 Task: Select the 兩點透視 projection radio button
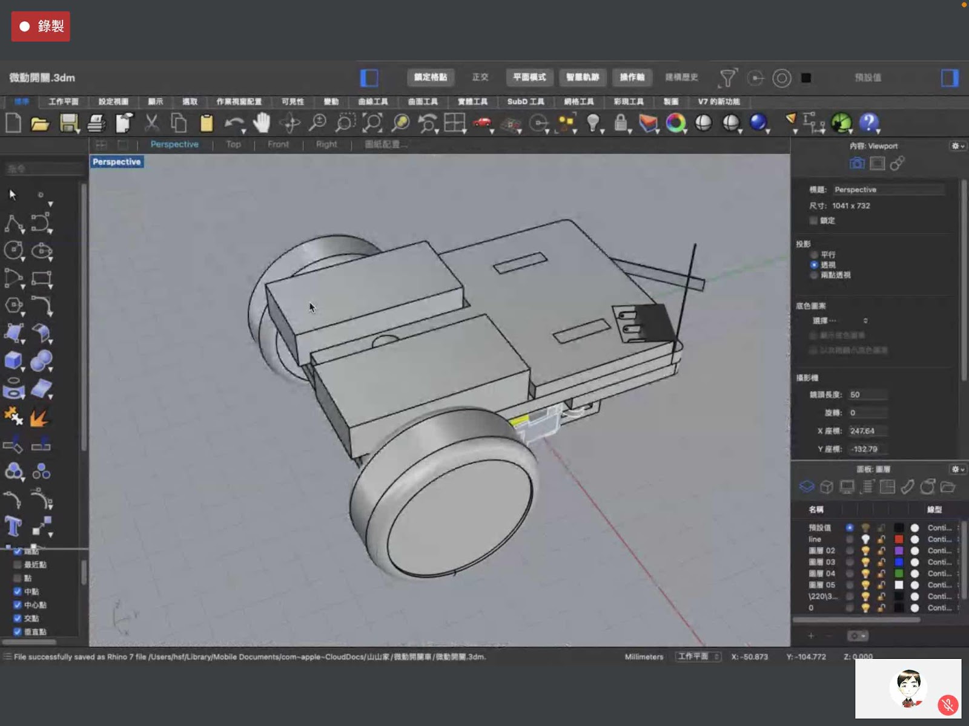pyautogui.click(x=814, y=275)
